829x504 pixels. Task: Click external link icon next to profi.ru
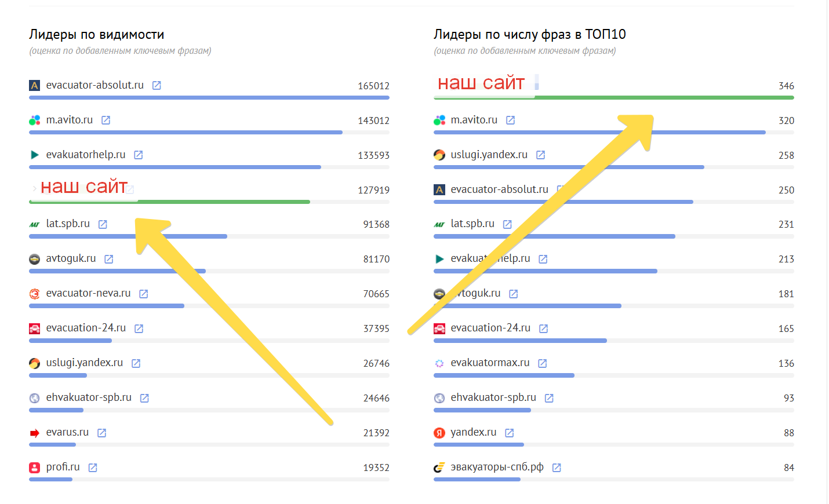(x=92, y=468)
